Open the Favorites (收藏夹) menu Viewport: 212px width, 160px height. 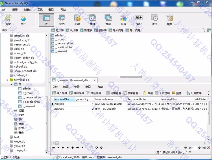coord(27,9)
